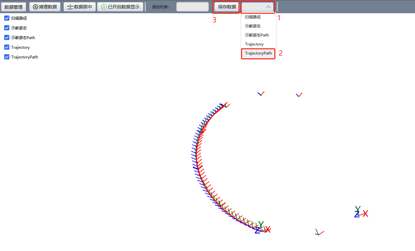Image resolution: width=415 pixels, height=251 pixels.
Task: Click the small pose marker below the standalone XYZ axes
Action: tap(319, 232)
